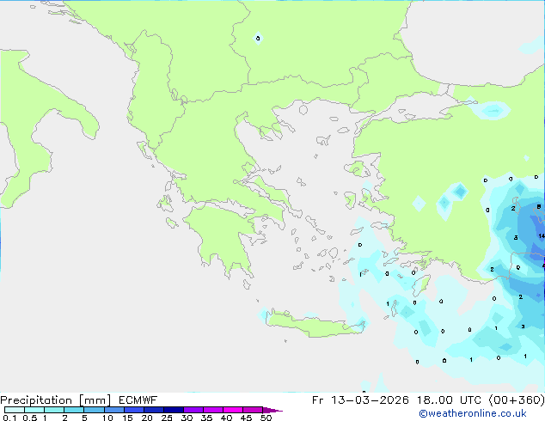Click the 15–20 mm legend swatch
Screen dimensions: 545x421
133,410
